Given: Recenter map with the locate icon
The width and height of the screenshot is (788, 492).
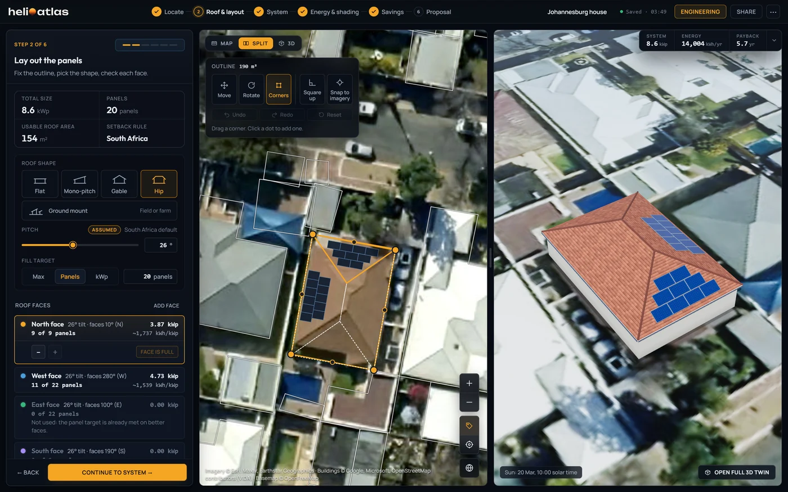Looking at the screenshot, I should point(469,445).
